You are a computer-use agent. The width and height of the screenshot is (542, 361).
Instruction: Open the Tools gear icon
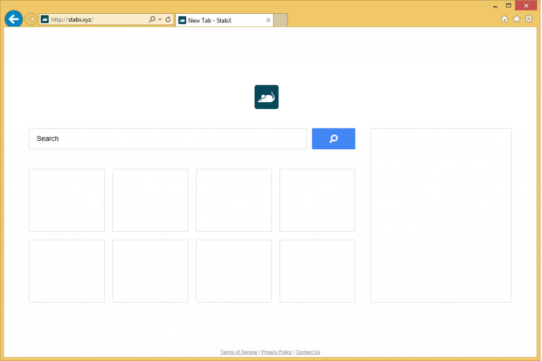pyautogui.click(x=528, y=19)
